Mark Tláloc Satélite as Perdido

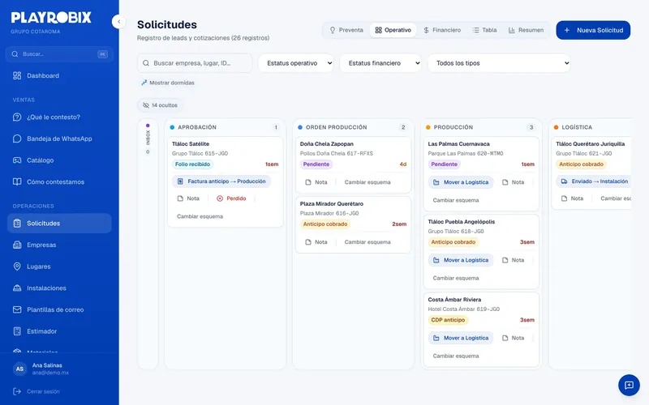point(231,198)
